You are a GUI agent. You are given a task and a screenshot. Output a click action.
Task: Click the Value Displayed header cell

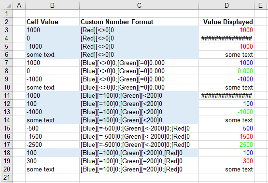[x=226, y=22]
